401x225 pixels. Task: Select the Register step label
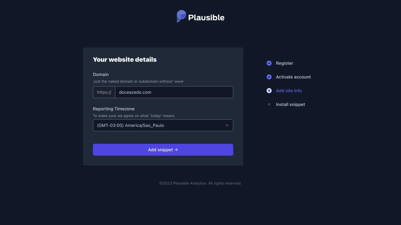(284, 63)
